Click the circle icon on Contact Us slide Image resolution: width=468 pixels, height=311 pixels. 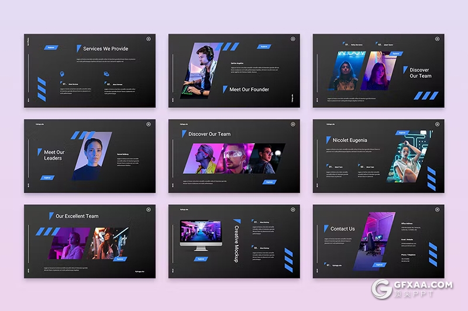pyautogui.click(x=437, y=209)
